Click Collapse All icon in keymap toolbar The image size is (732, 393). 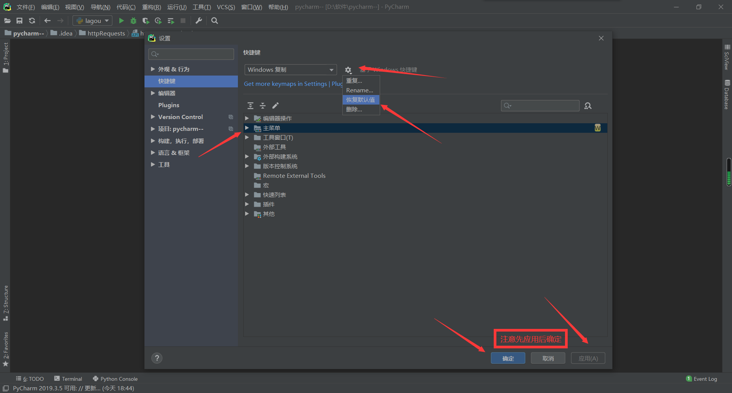coord(263,106)
